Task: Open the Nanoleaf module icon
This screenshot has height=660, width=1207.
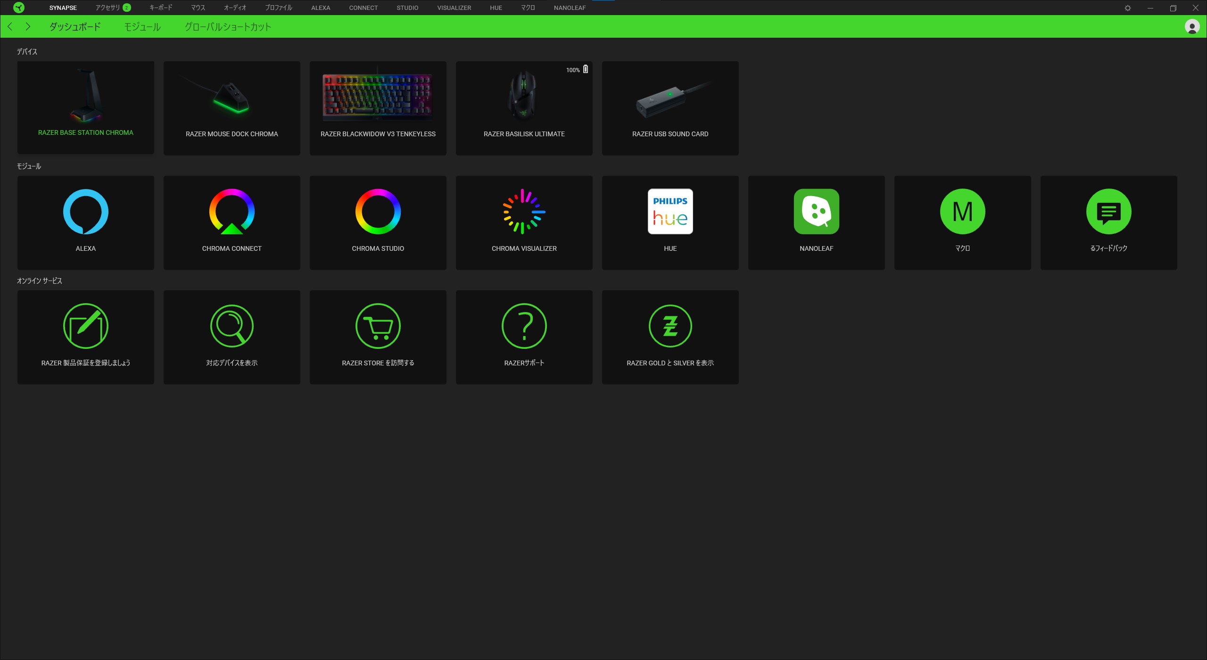Action: (x=817, y=212)
